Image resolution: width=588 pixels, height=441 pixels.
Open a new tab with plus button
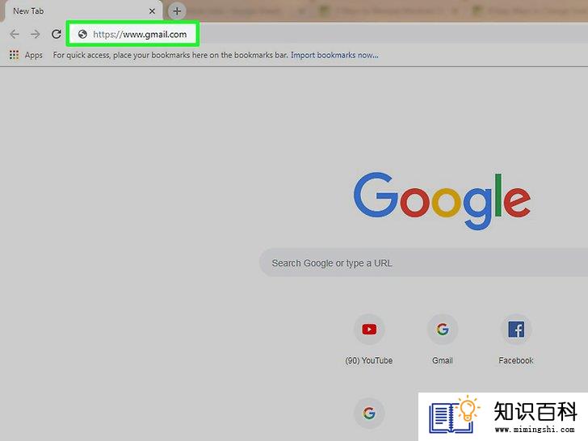177,11
